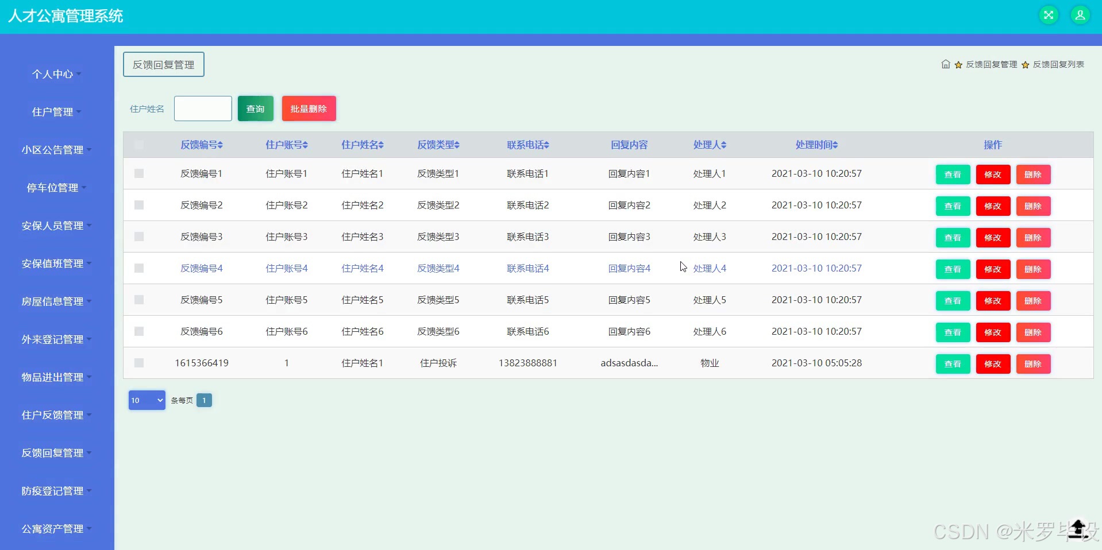Screen dimensions: 1102x550
Task: Click cell 住户投诉 feedback type
Action: tap(438, 363)
